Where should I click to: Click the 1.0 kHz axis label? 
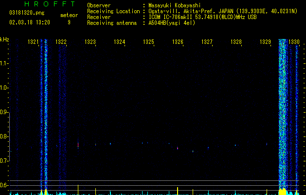4,88
